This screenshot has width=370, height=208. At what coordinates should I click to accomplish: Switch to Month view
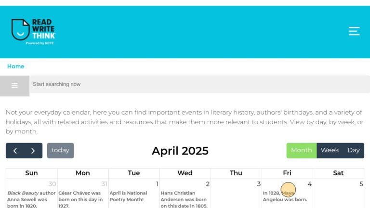[301, 150]
